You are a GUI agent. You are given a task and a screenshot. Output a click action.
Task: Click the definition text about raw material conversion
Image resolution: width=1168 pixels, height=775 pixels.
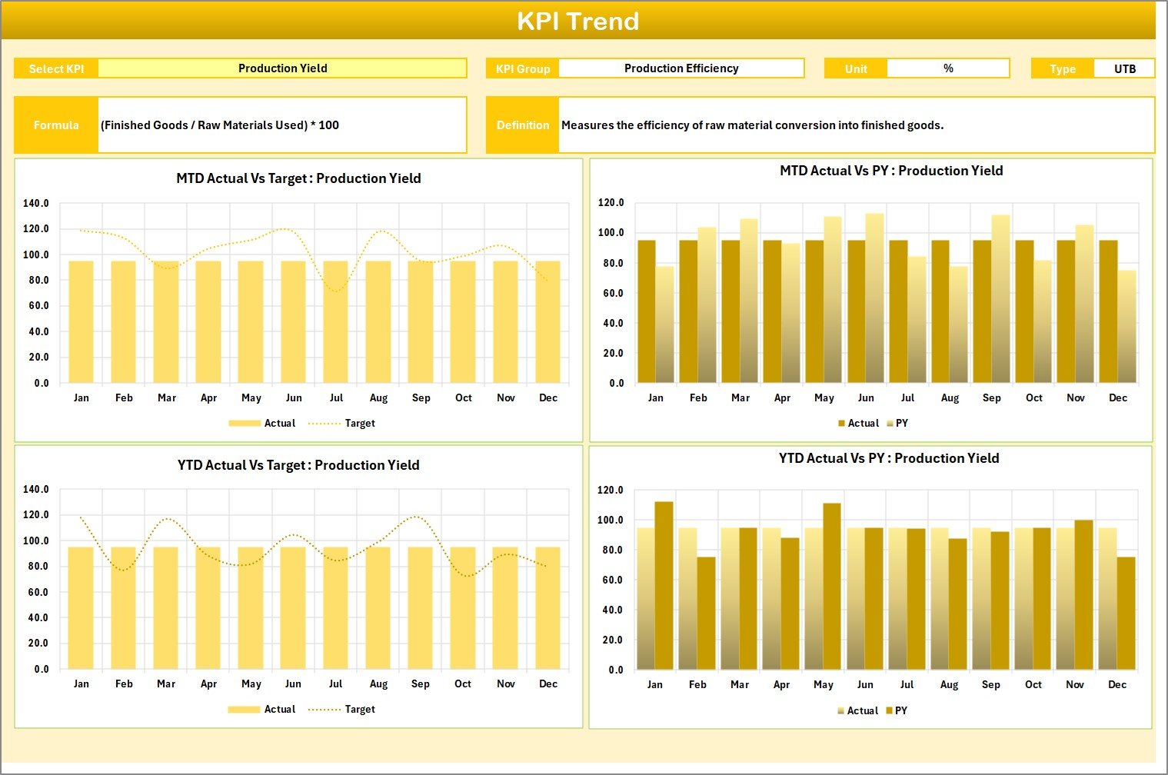[x=754, y=125]
